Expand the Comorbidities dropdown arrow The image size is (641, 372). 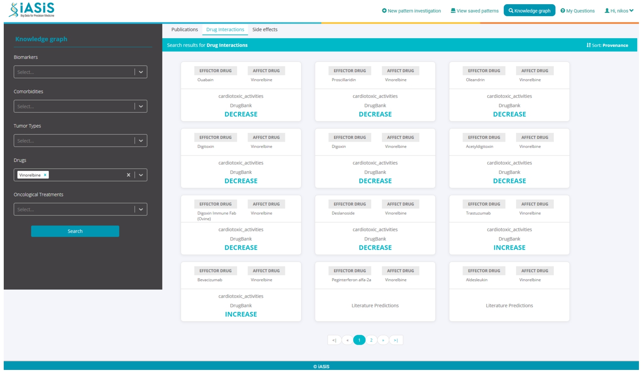coord(141,106)
